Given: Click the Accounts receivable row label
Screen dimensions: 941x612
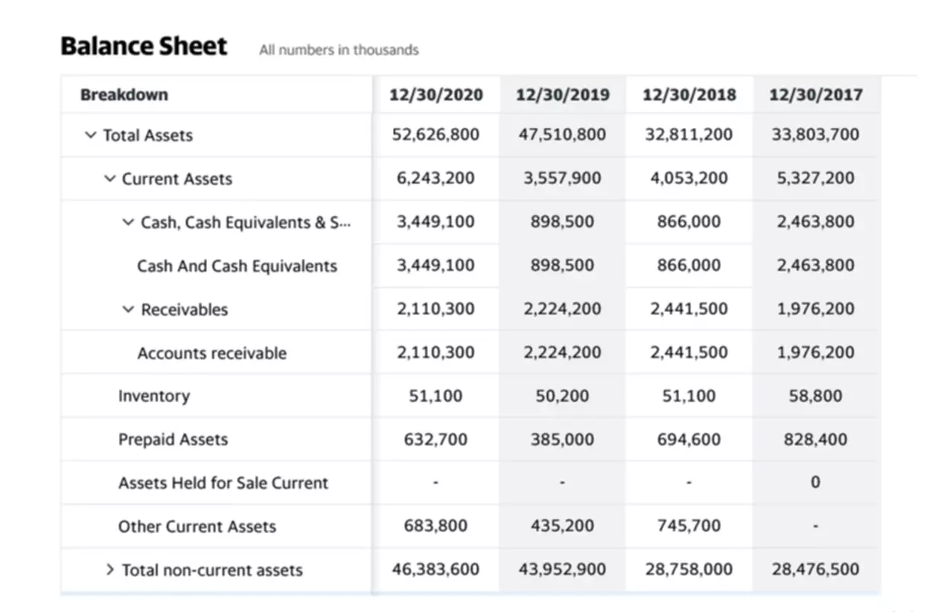Looking at the screenshot, I should (x=212, y=353).
